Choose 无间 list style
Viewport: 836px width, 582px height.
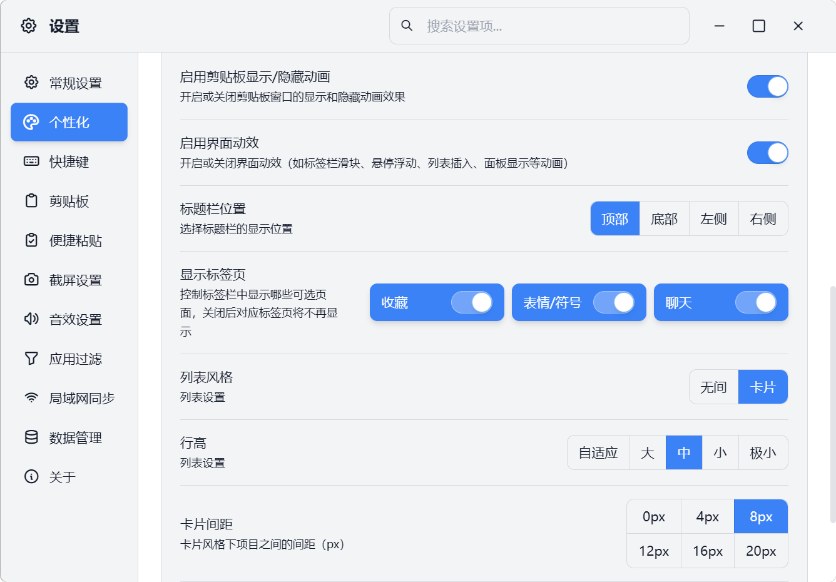pyautogui.click(x=714, y=387)
